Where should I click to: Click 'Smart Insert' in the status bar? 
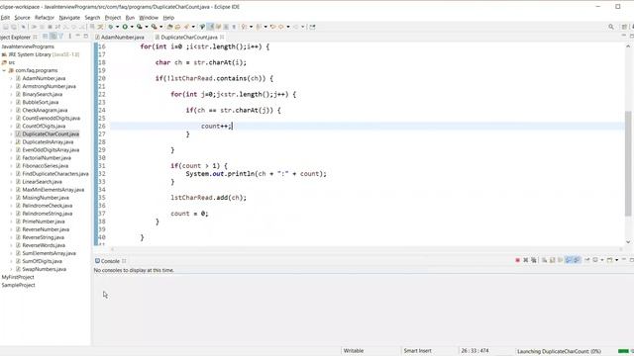click(417, 351)
